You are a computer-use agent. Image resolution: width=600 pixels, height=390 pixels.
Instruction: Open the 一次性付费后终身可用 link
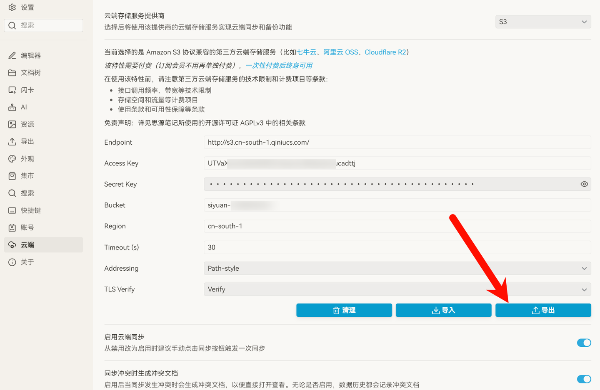279,65
